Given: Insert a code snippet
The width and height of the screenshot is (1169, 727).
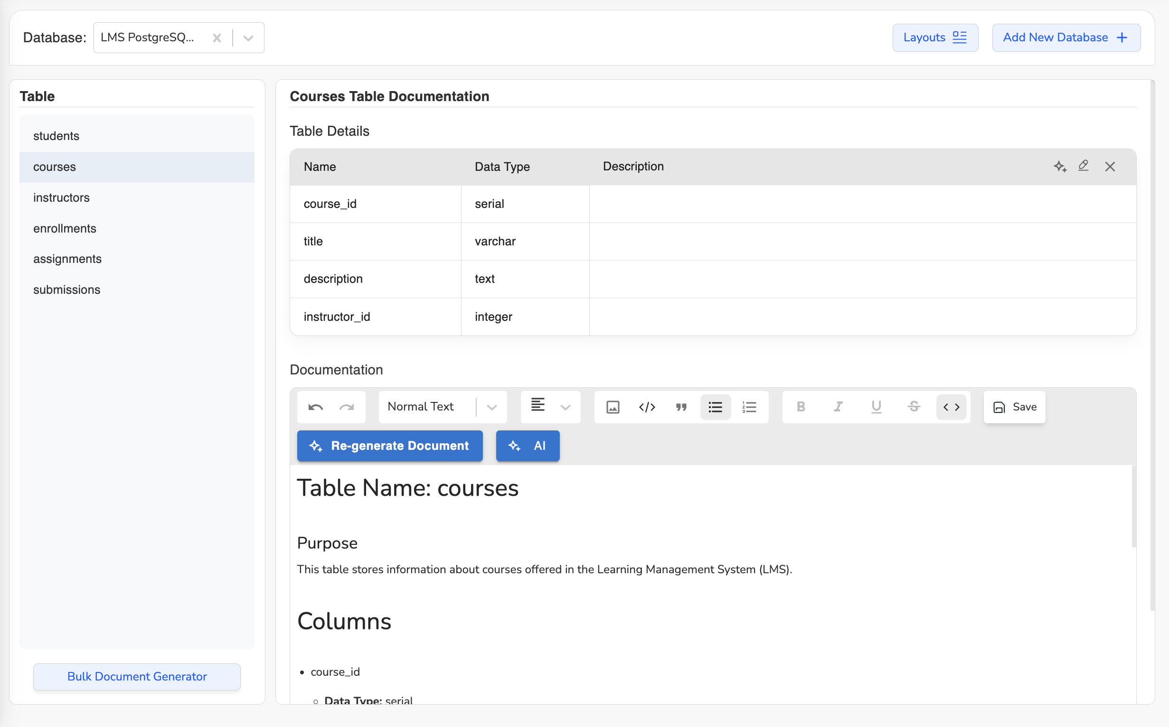Looking at the screenshot, I should [x=647, y=407].
